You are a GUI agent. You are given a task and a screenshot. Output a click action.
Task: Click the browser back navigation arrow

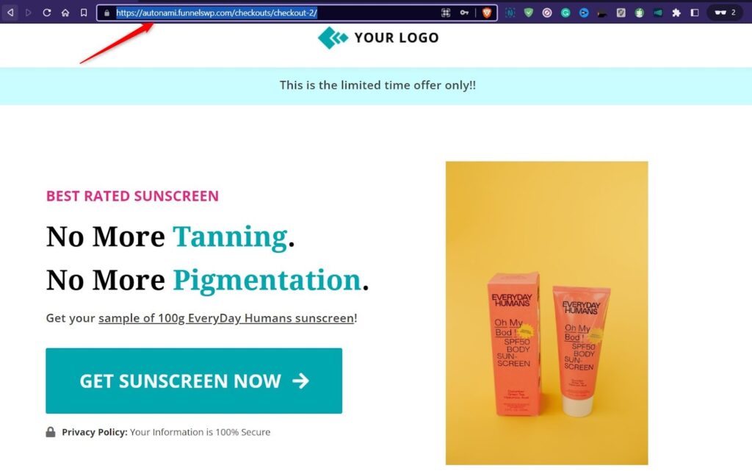point(10,12)
